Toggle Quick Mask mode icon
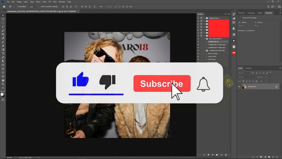The image size is (282, 159). tap(3, 100)
